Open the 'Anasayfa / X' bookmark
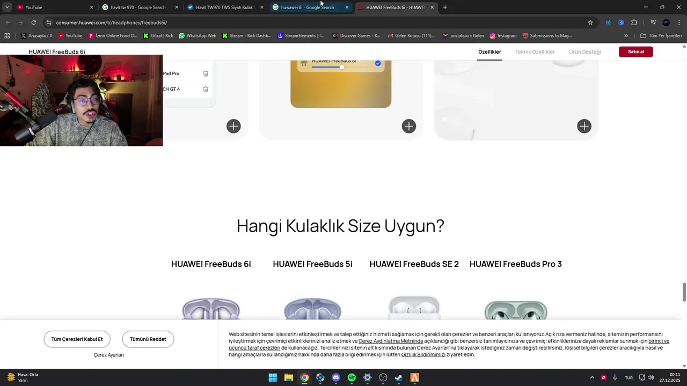Viewport: 687px width, 386px height. click(36, 36)
